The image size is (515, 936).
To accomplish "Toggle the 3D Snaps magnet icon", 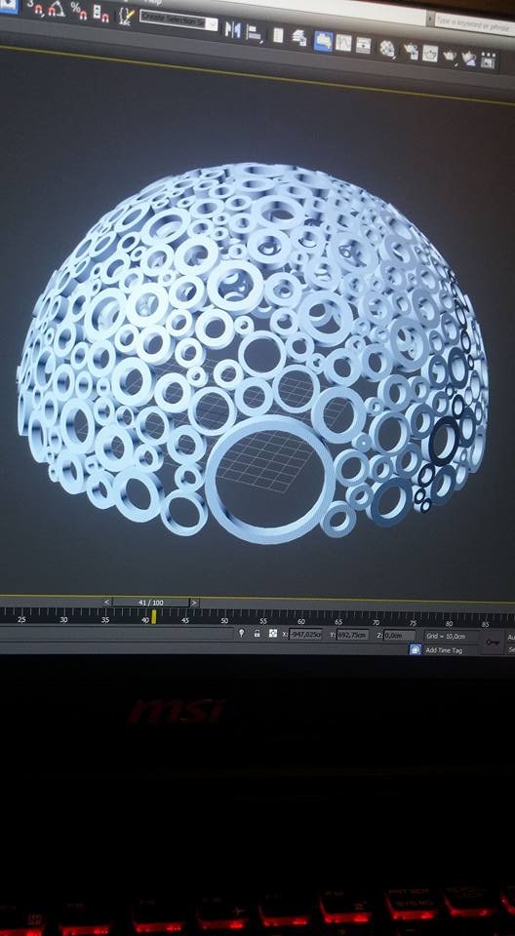I will tap(36, 8).
